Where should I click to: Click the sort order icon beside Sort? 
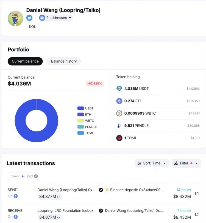click(x=139, y=163)
